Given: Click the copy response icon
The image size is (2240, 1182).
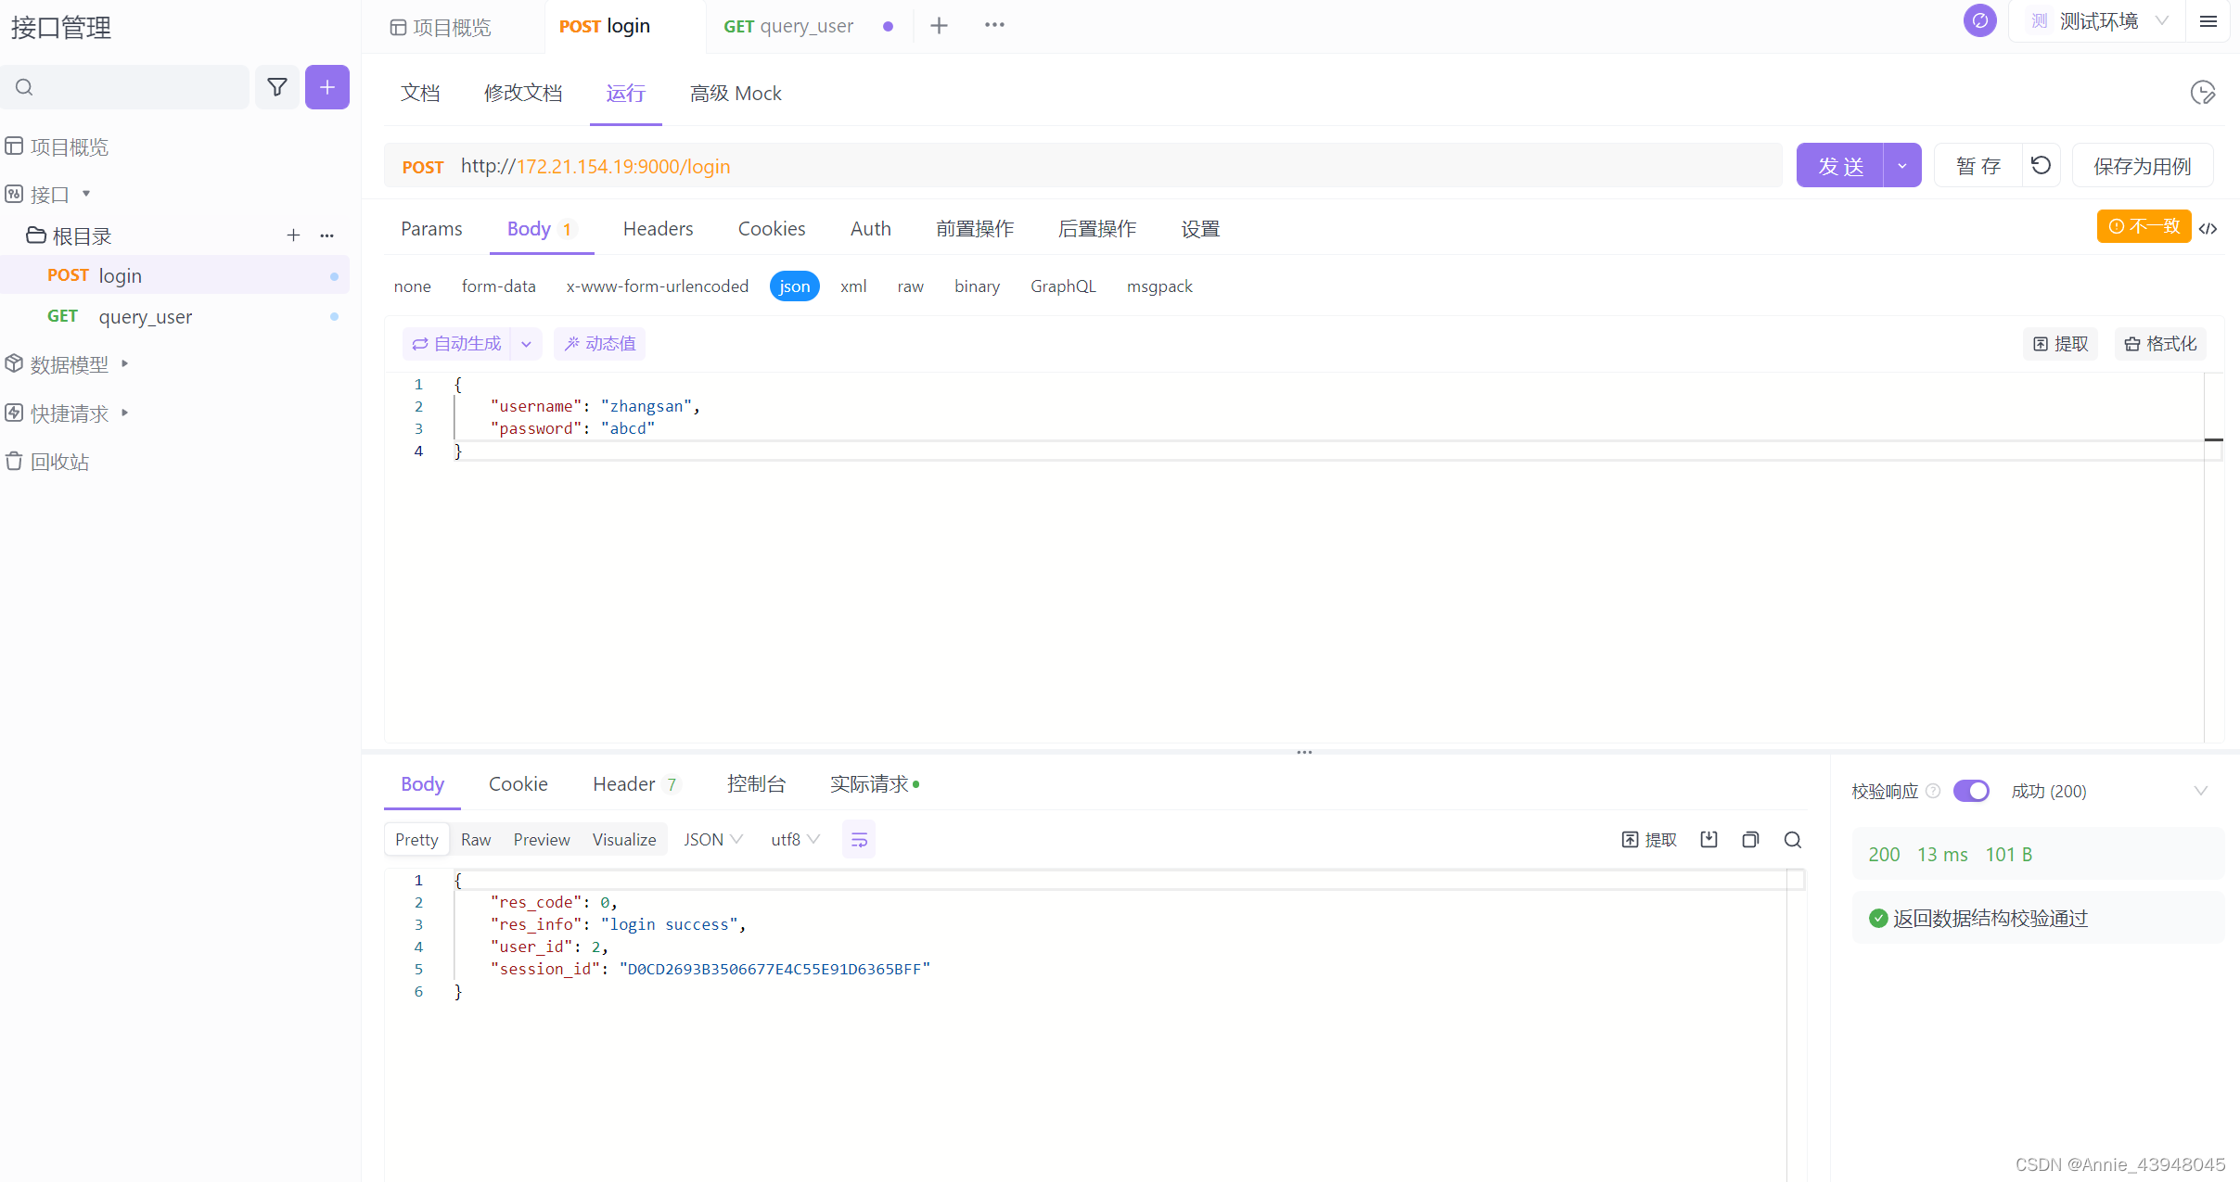Looking at the screenshot, I should point(1750,840).
